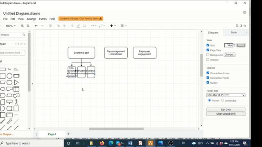The height and width of the screenshot is (147, 262).
Task: Open the View menu
Action: [21, 19]
